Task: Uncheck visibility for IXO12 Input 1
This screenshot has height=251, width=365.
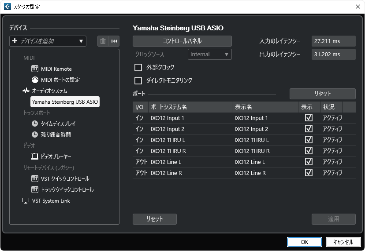Action: (x=309, y=118)
